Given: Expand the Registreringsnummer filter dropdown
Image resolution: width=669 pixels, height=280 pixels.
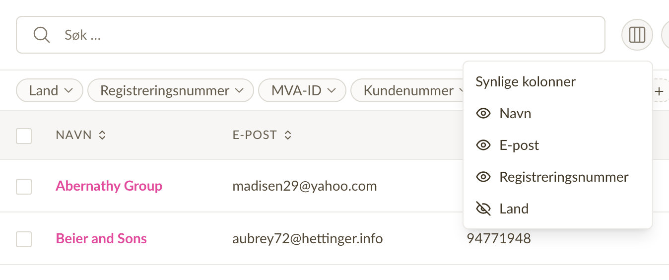Looking at the screenshot, I should [171, 91].
